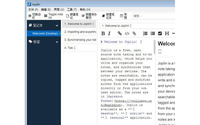Attach a file with the paperclip icon

[x=134, y=33]
